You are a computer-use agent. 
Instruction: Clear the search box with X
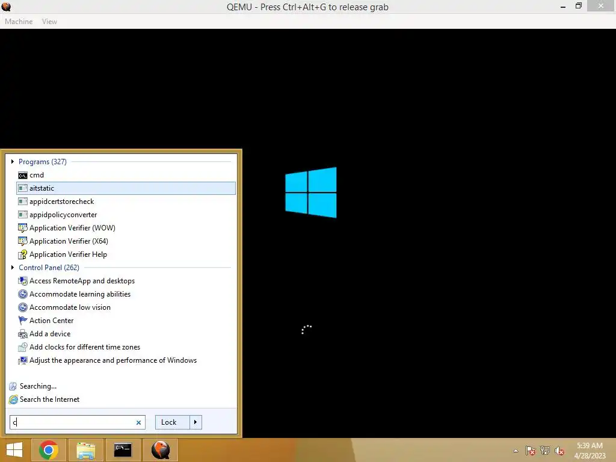tap(139, 423)
